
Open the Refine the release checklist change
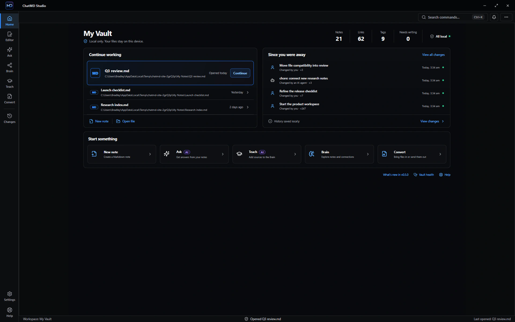[x=357, y=93]
